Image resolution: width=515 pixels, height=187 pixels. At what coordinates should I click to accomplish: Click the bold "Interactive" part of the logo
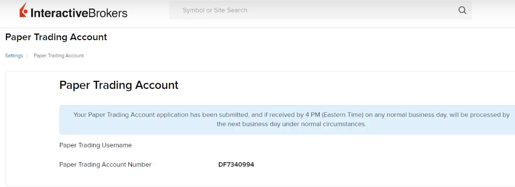[60, 13]
